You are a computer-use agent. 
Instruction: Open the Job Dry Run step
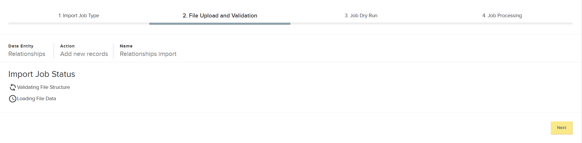pos(361,15)
